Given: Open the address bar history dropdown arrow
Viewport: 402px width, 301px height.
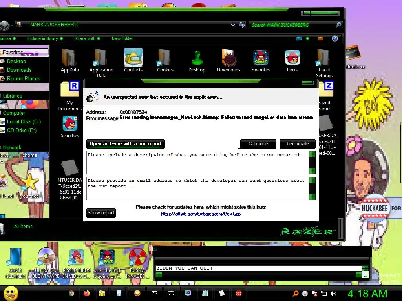Looking at the screenshot, I should 233,25.
